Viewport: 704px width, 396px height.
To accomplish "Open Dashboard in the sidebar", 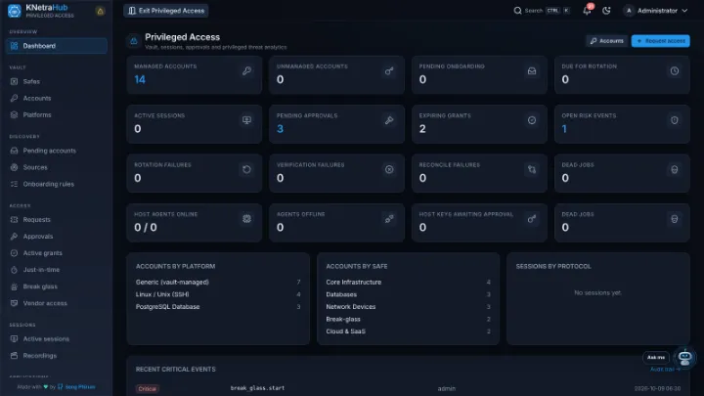I will tap(57, 46).
